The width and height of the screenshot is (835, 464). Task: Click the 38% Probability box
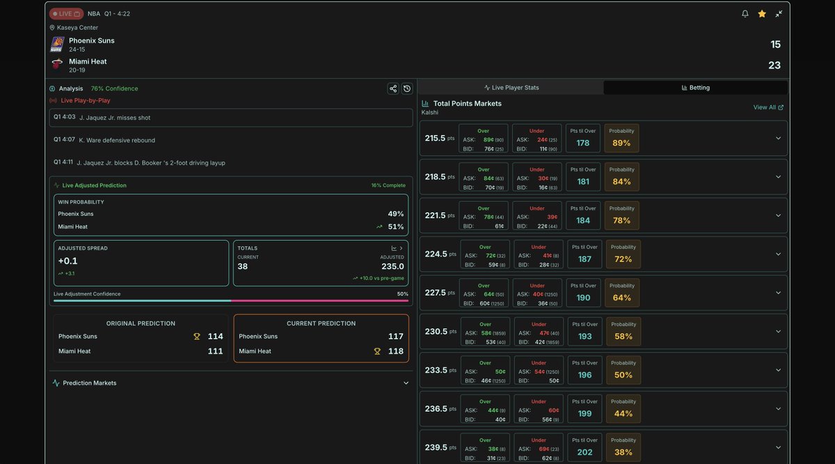point(623,447)
